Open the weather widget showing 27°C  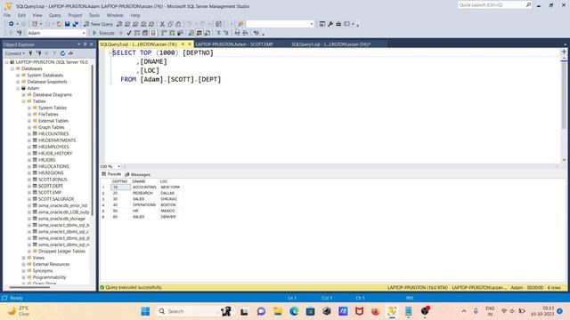point(19,311)
